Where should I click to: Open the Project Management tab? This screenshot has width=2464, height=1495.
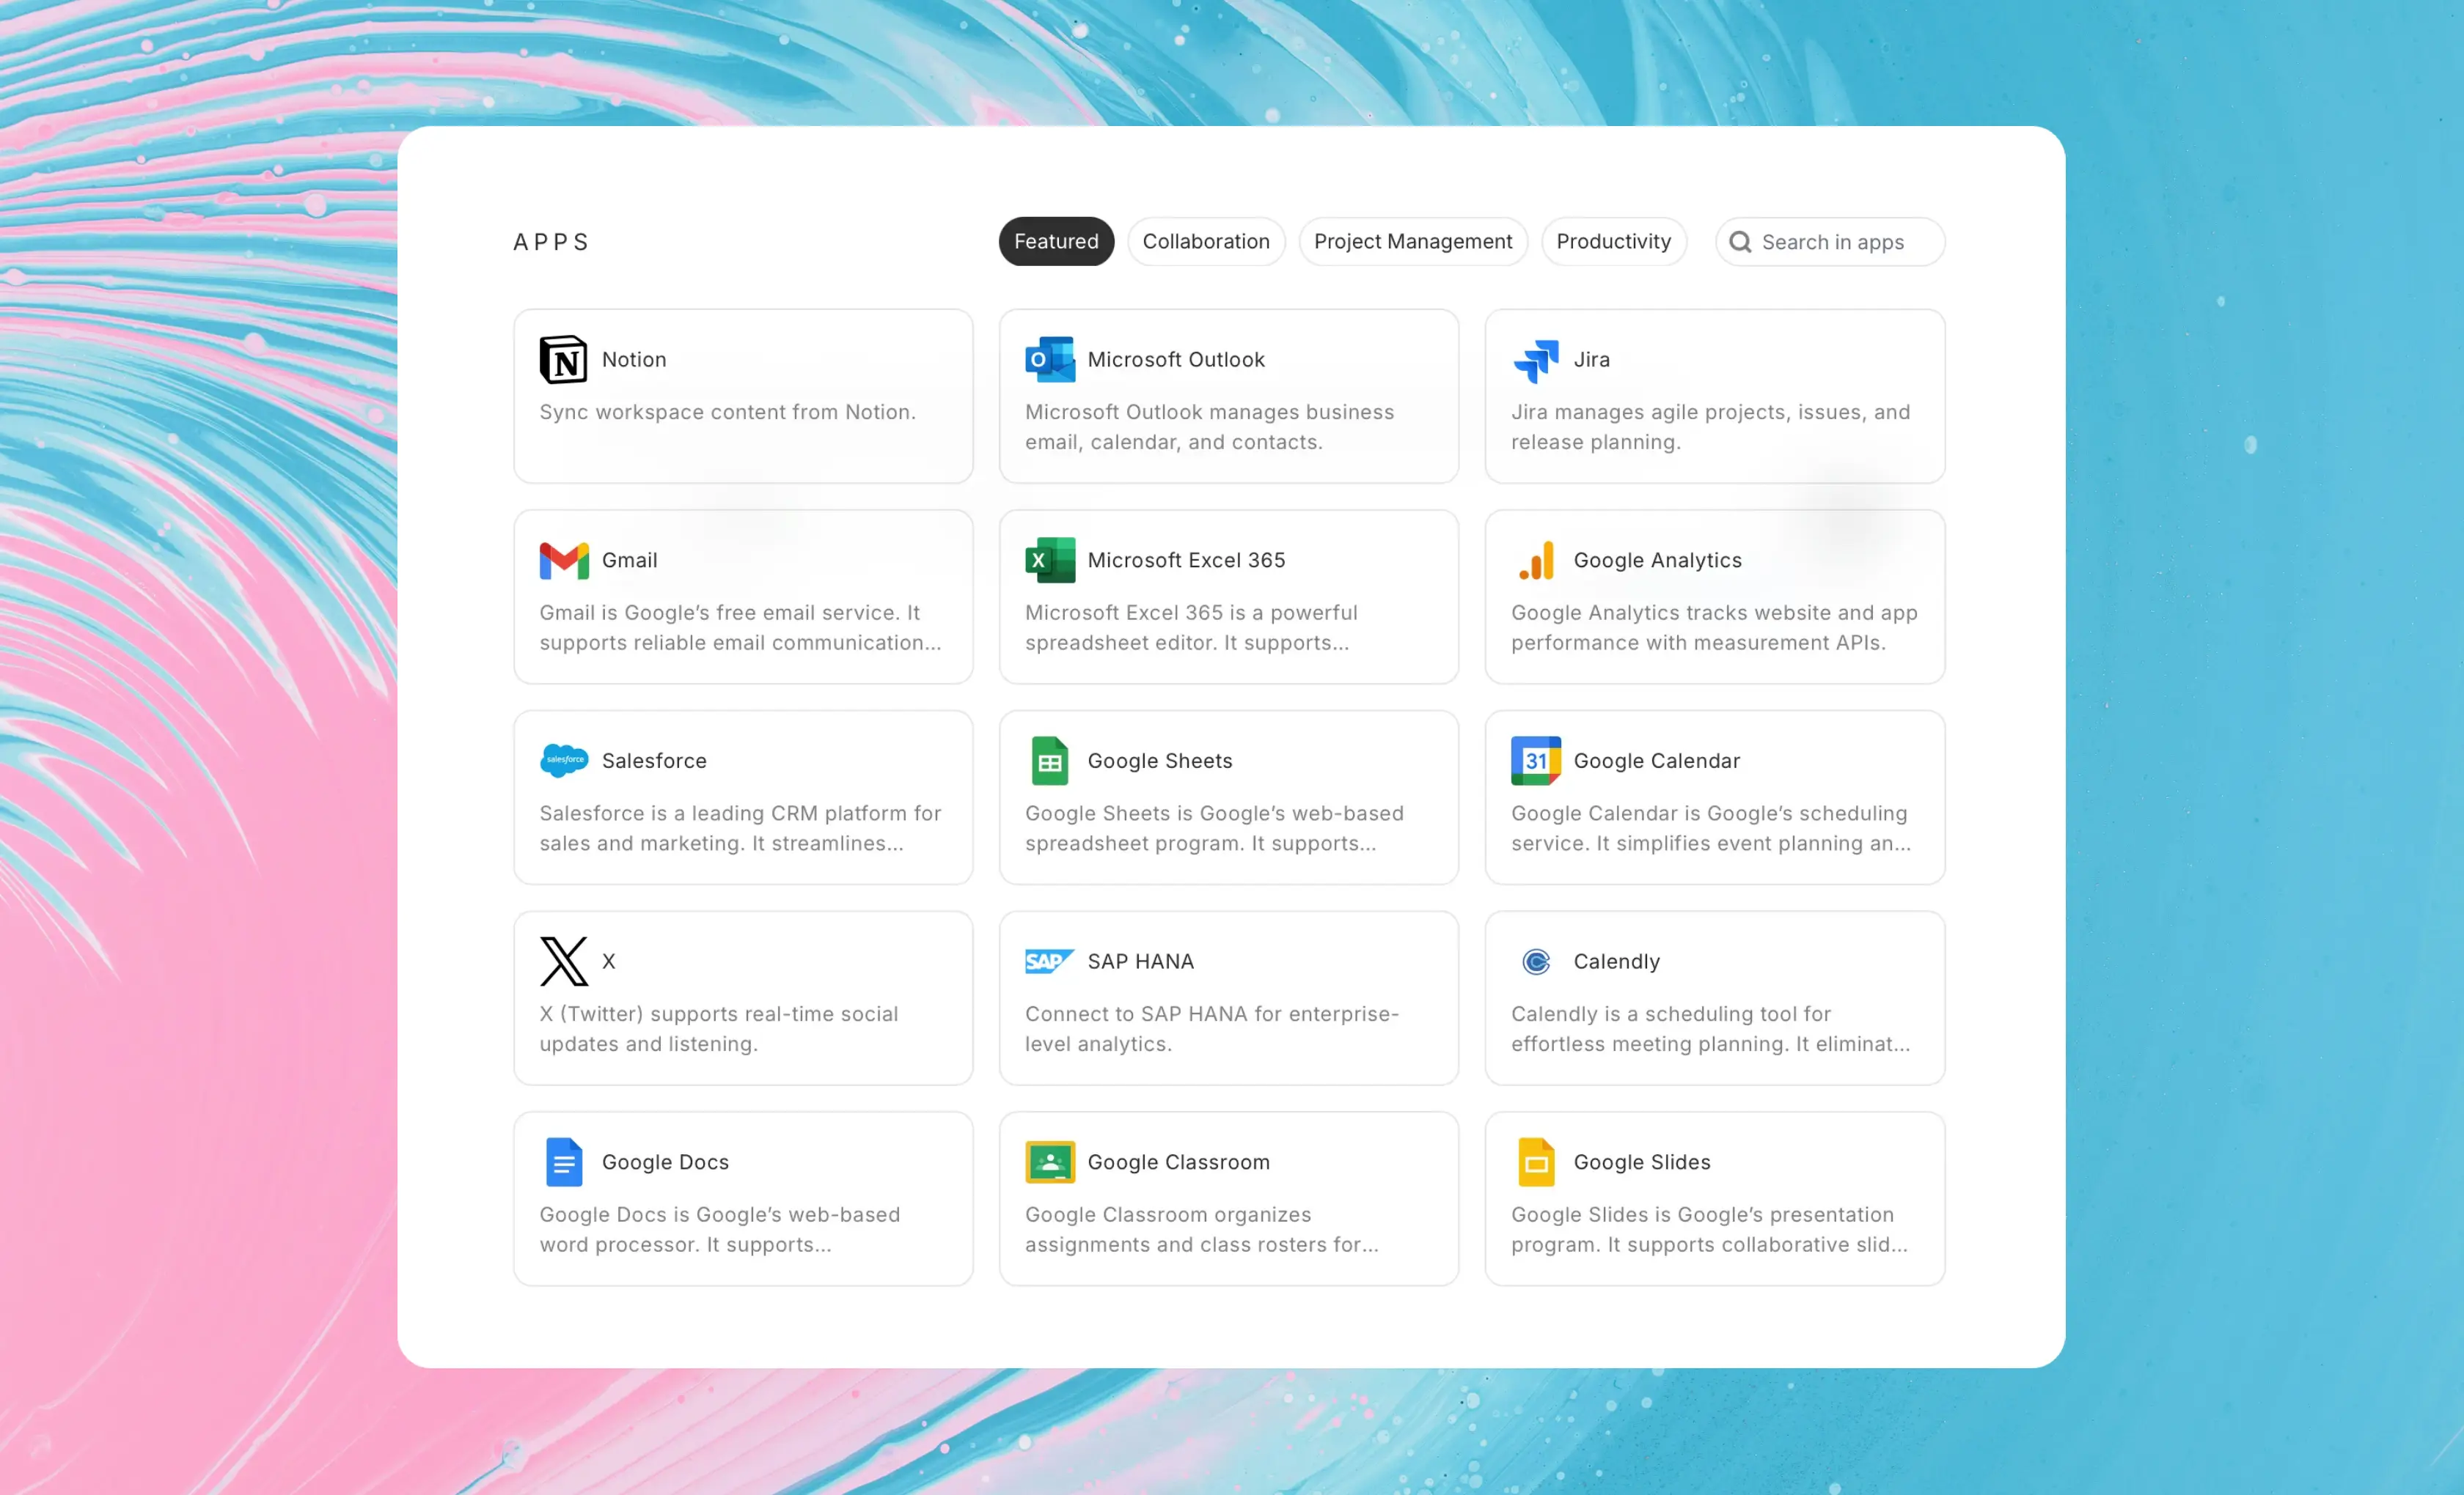click(x=1412, y=242)
